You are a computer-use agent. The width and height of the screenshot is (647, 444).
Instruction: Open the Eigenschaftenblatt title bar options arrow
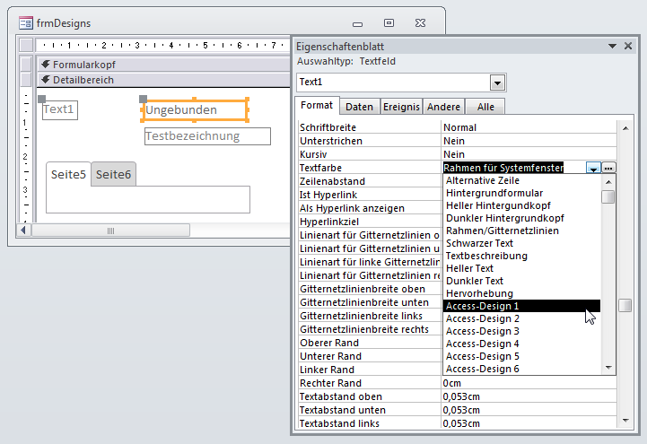pos(611,46)
